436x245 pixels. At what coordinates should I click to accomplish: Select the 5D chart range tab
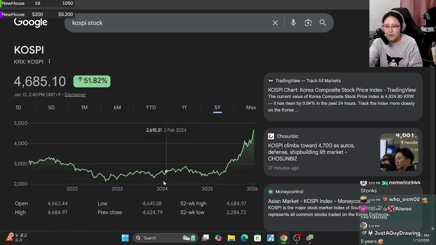pyautogui.click(x=51, y=108)
